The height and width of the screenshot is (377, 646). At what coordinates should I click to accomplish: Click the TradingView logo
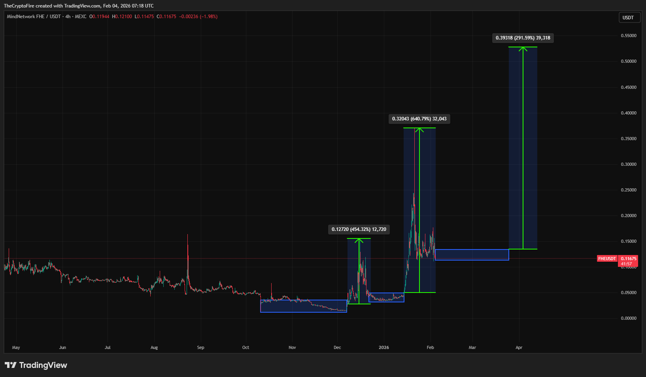click(36, 365)
